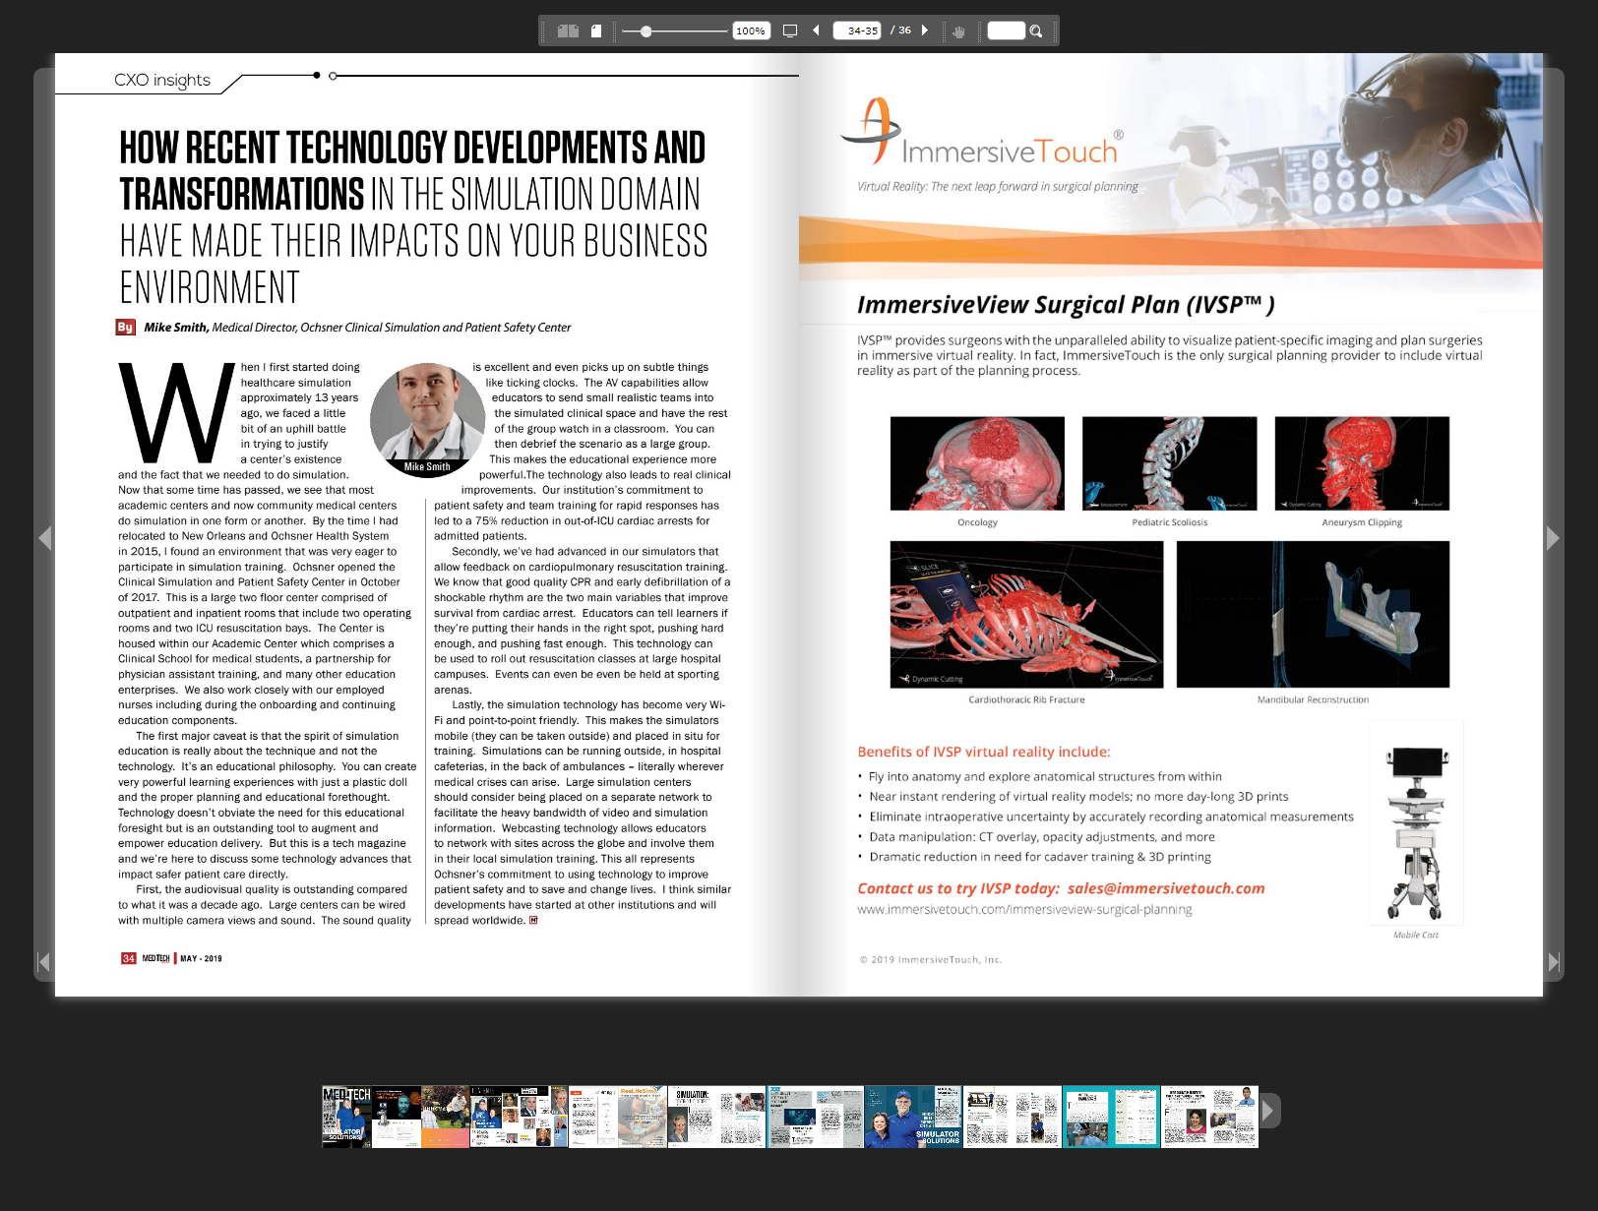
Task: Click the magnifier search icon
Action: (1036, 31)
